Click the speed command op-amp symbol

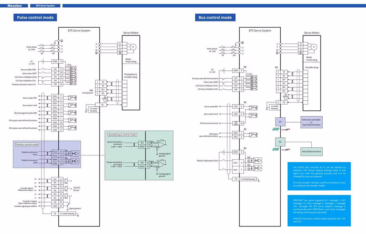coord(161,142)
